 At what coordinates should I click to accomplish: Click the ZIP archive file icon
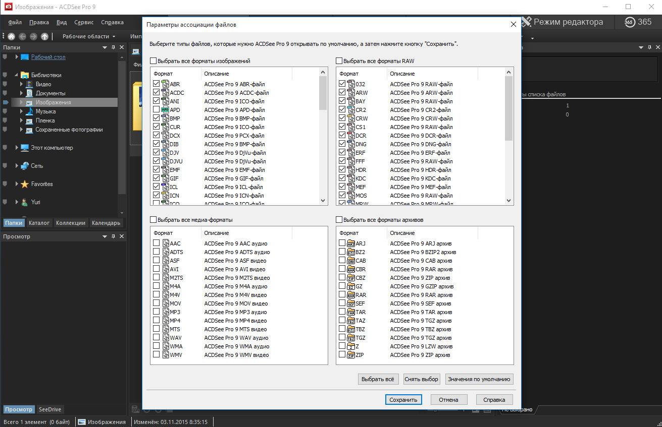click(351, 355)
